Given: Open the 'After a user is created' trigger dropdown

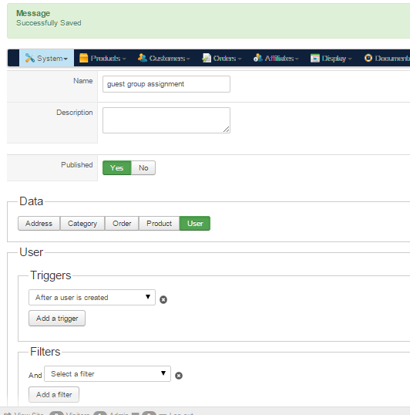Looking at the screenshot, I should coord(92,298).
